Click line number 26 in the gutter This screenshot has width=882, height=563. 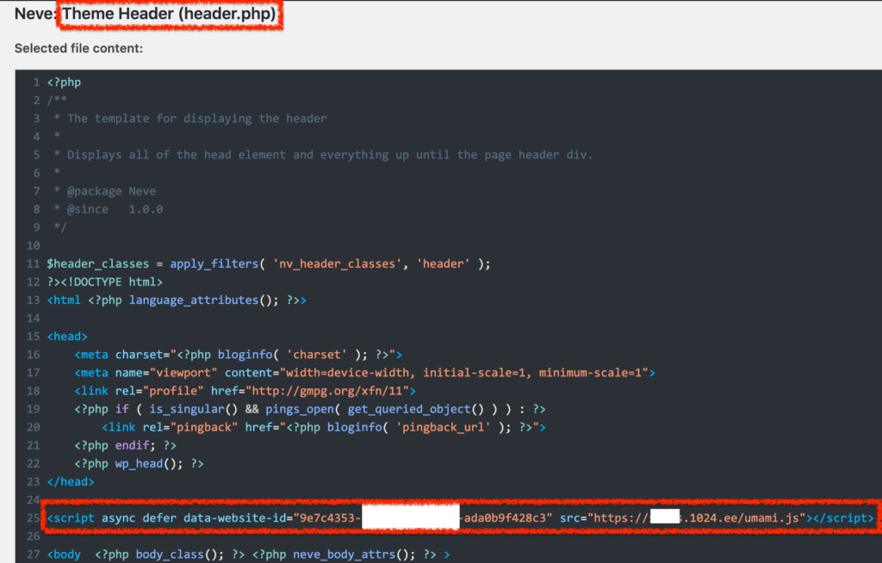34,536
